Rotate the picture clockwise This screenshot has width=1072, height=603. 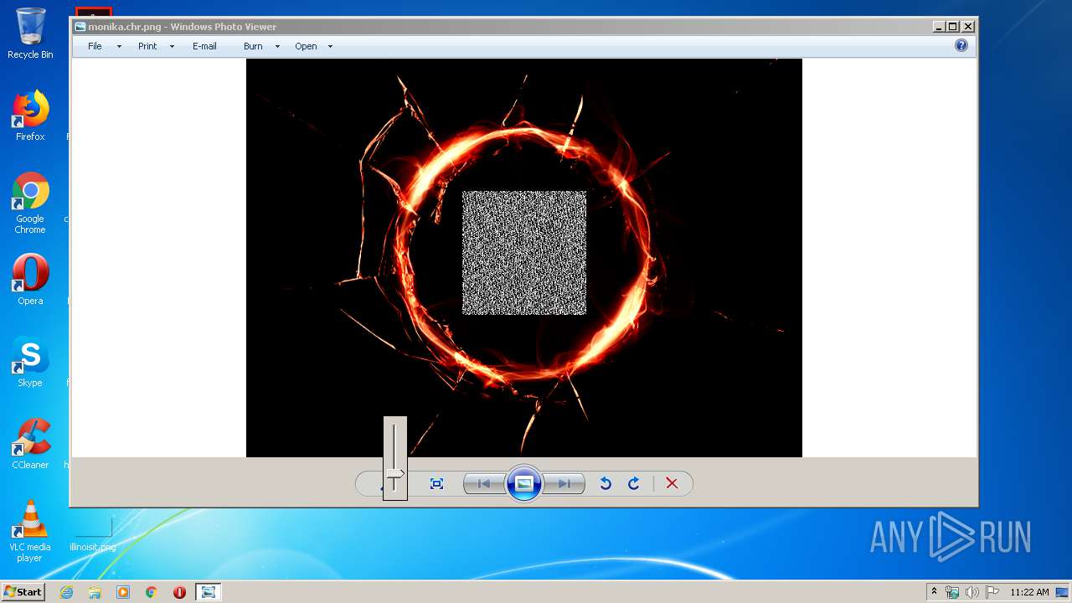coord(634,483)
